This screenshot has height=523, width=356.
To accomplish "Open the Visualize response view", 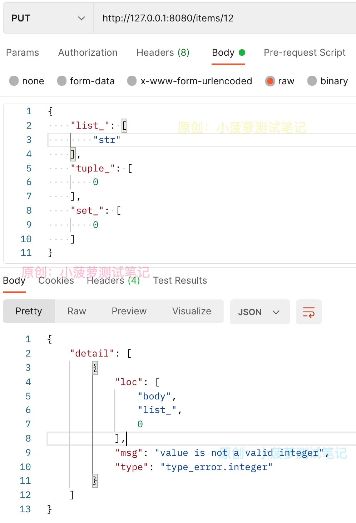I will pyautogui.click(x=192, y=311).
